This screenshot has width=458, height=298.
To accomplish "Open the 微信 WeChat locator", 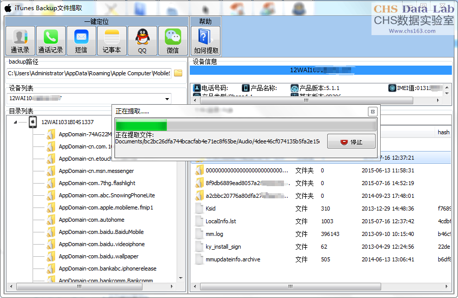I will [173, 41].
